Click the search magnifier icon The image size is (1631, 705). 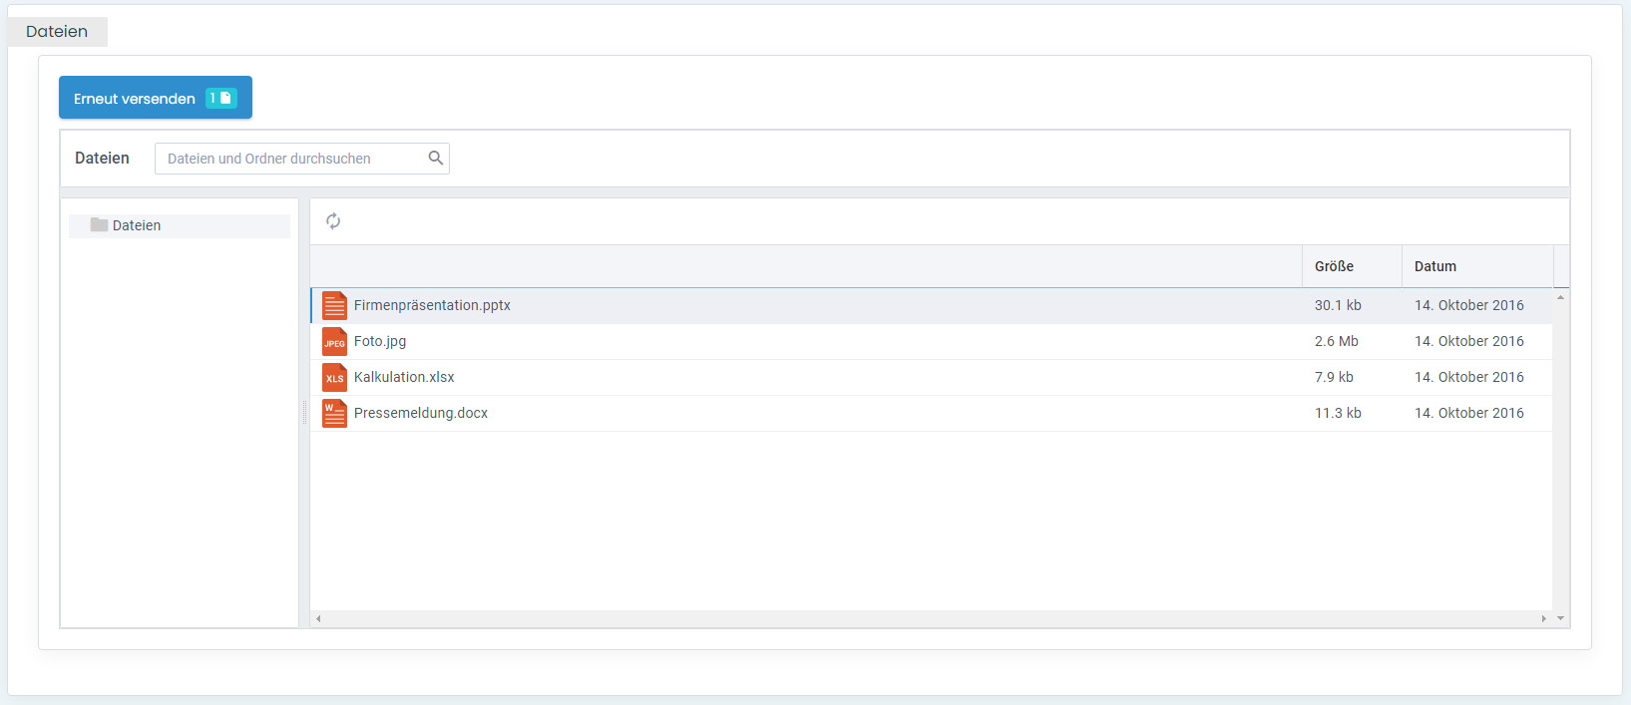(x=435, y=158)
